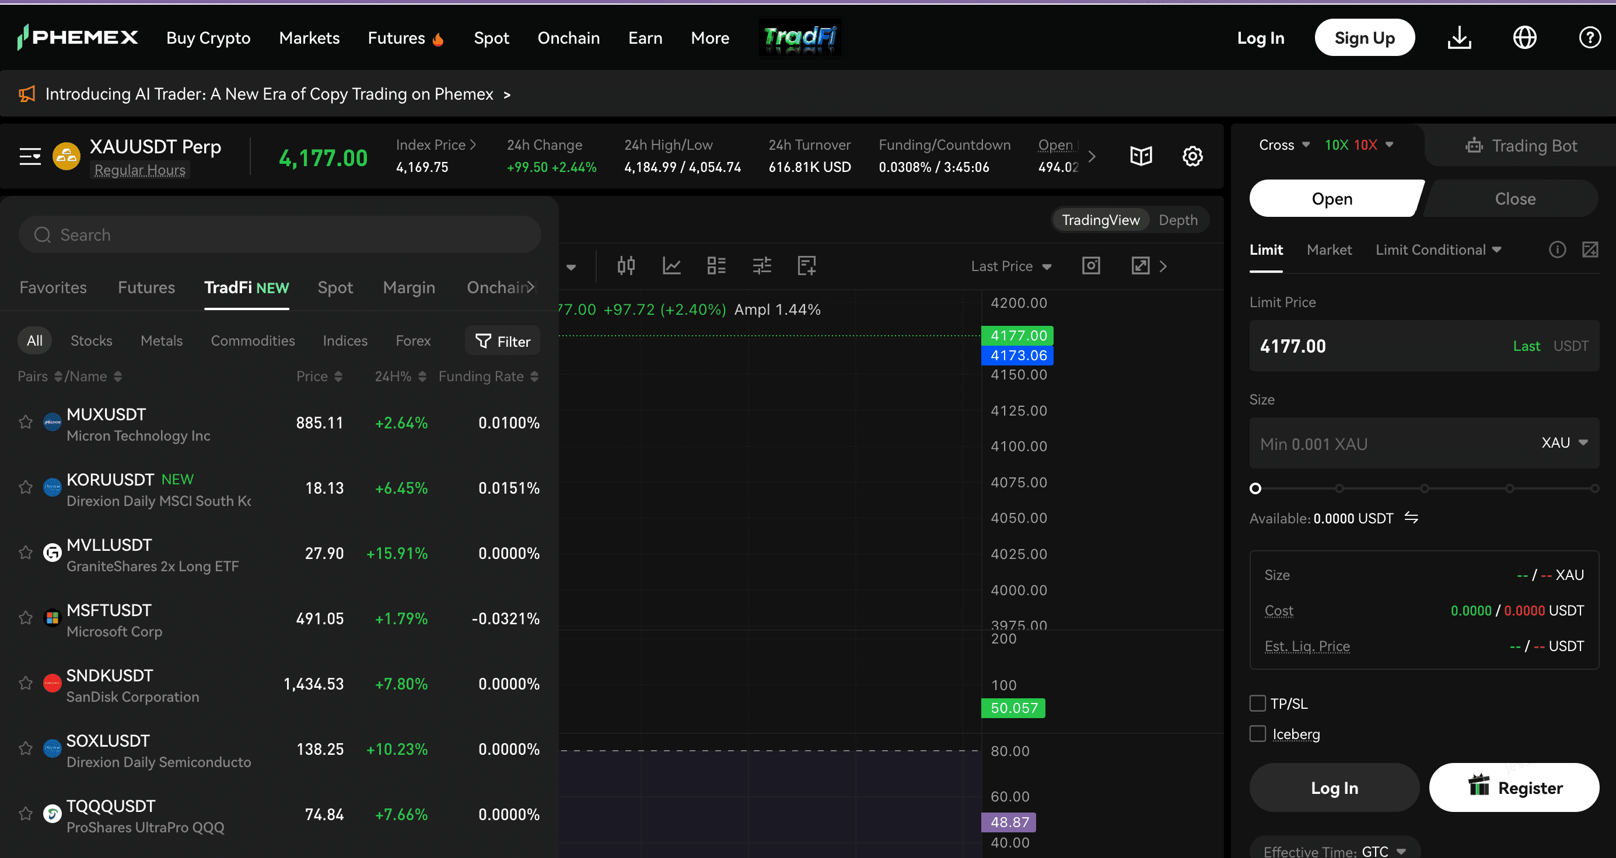The image size is (1616, 858).
Task: Click the size slider starting handle
Action: (x=1255, y=488)
